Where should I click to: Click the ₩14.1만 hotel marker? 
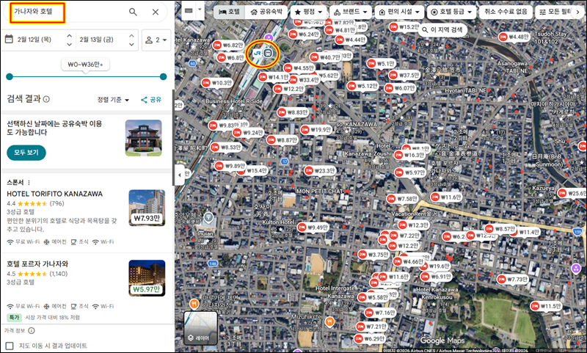[x=274, y=77]
